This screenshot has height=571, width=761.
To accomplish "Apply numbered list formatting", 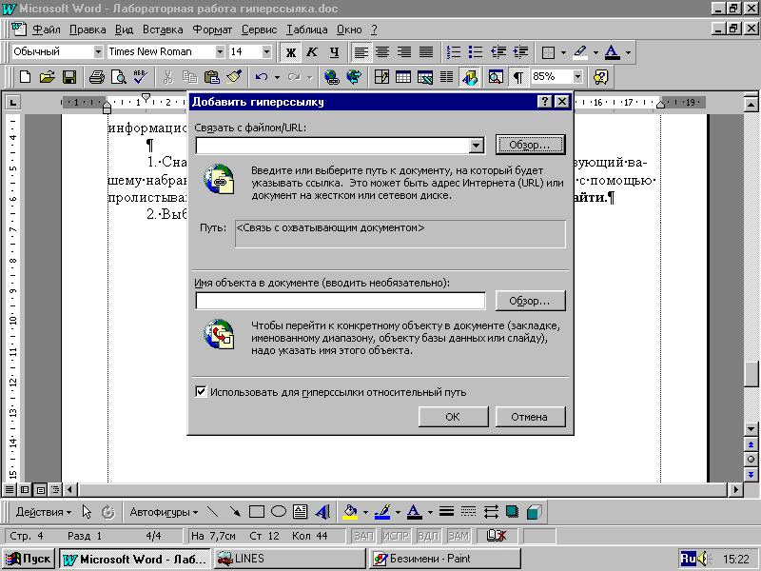I will pos(454,52).
